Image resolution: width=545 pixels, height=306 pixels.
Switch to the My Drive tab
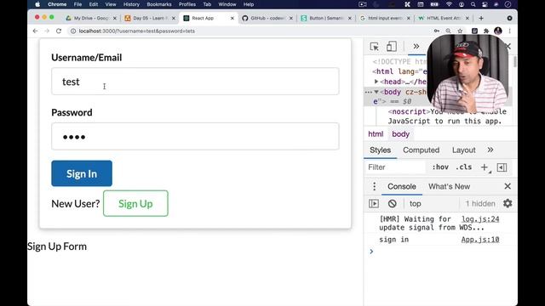[91, 18]
